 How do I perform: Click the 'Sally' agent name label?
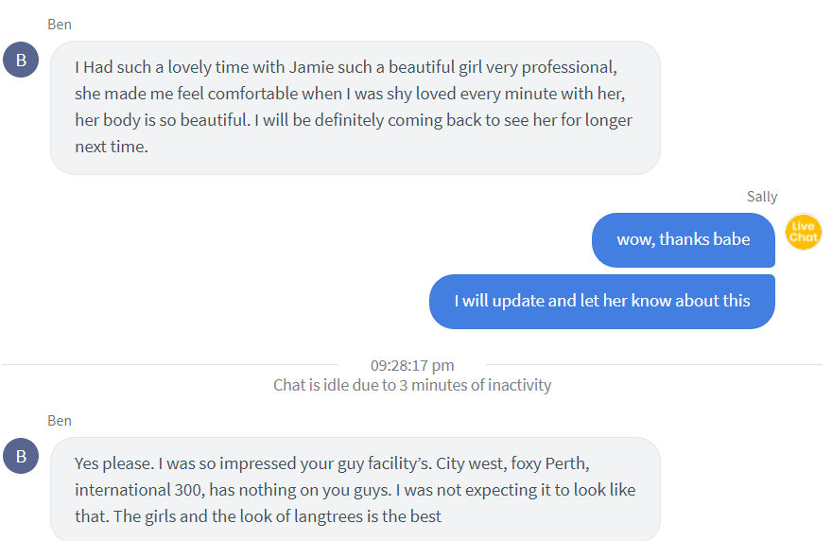pos(762,197)
